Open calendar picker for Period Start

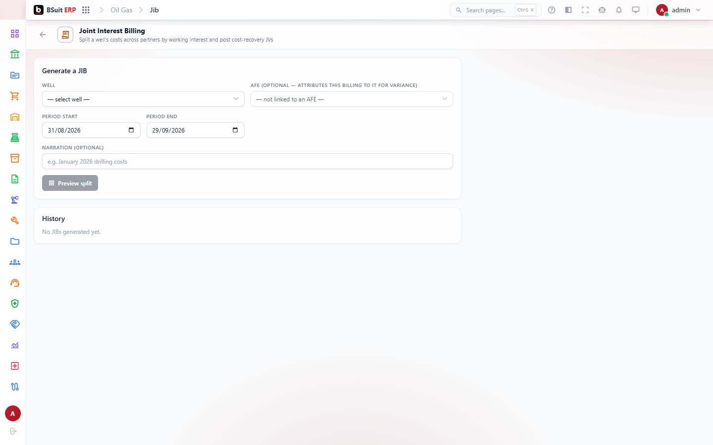click(x=131, y=130)
